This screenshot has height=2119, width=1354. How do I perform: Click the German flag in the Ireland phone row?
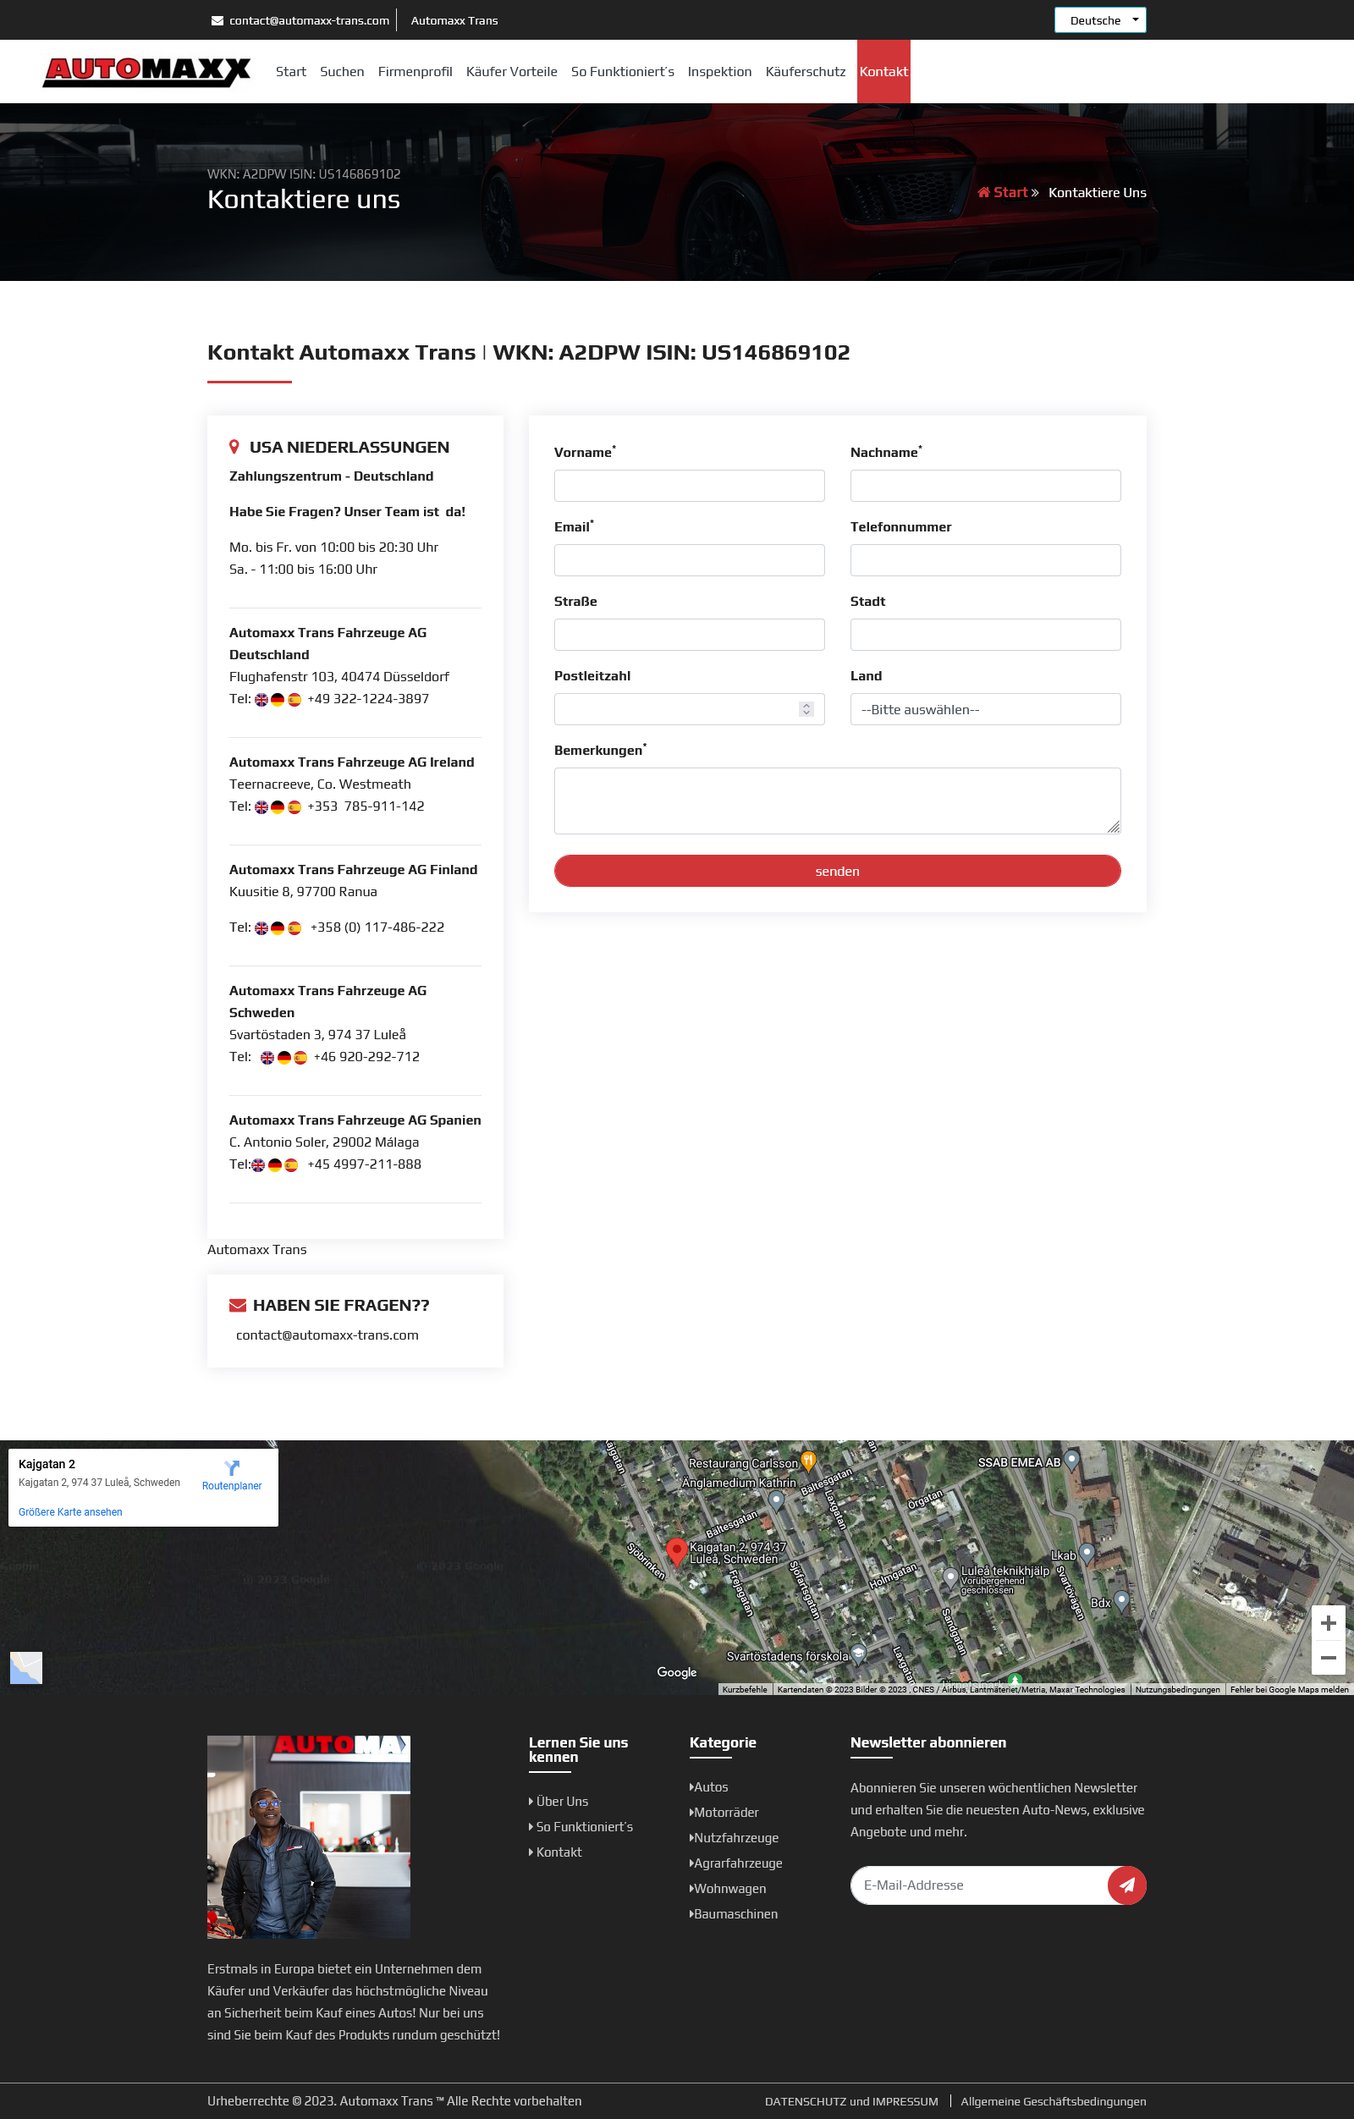click(277, 807)
